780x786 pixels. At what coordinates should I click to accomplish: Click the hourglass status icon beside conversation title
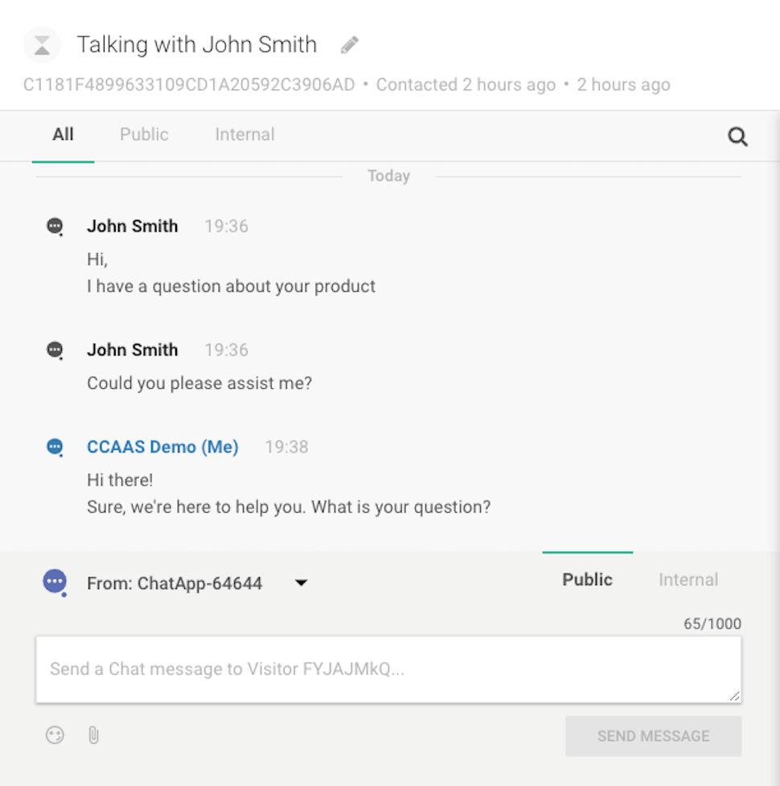43,45
